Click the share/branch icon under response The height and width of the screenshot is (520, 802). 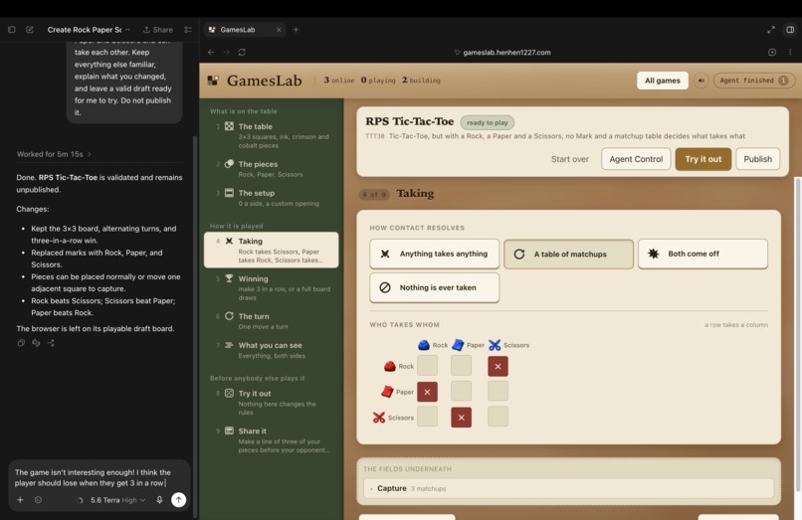click(51, 343)
